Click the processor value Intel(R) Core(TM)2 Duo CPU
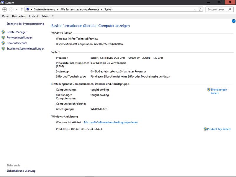Viewport: 236px width, 177px height. pyautogui.click(x=108, y=58)
